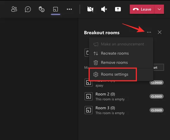Select Room 3 (0) row text
The width and height of the screenshot is (170, 140).
click(x=105, y=108)
